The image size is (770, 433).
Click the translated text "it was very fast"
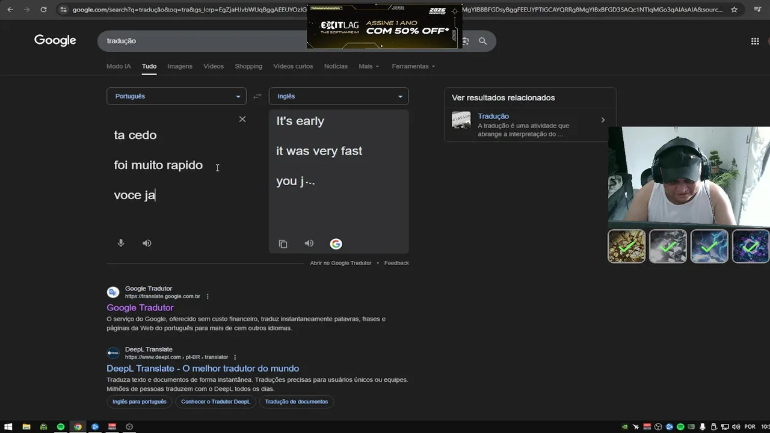coord(319,151)
